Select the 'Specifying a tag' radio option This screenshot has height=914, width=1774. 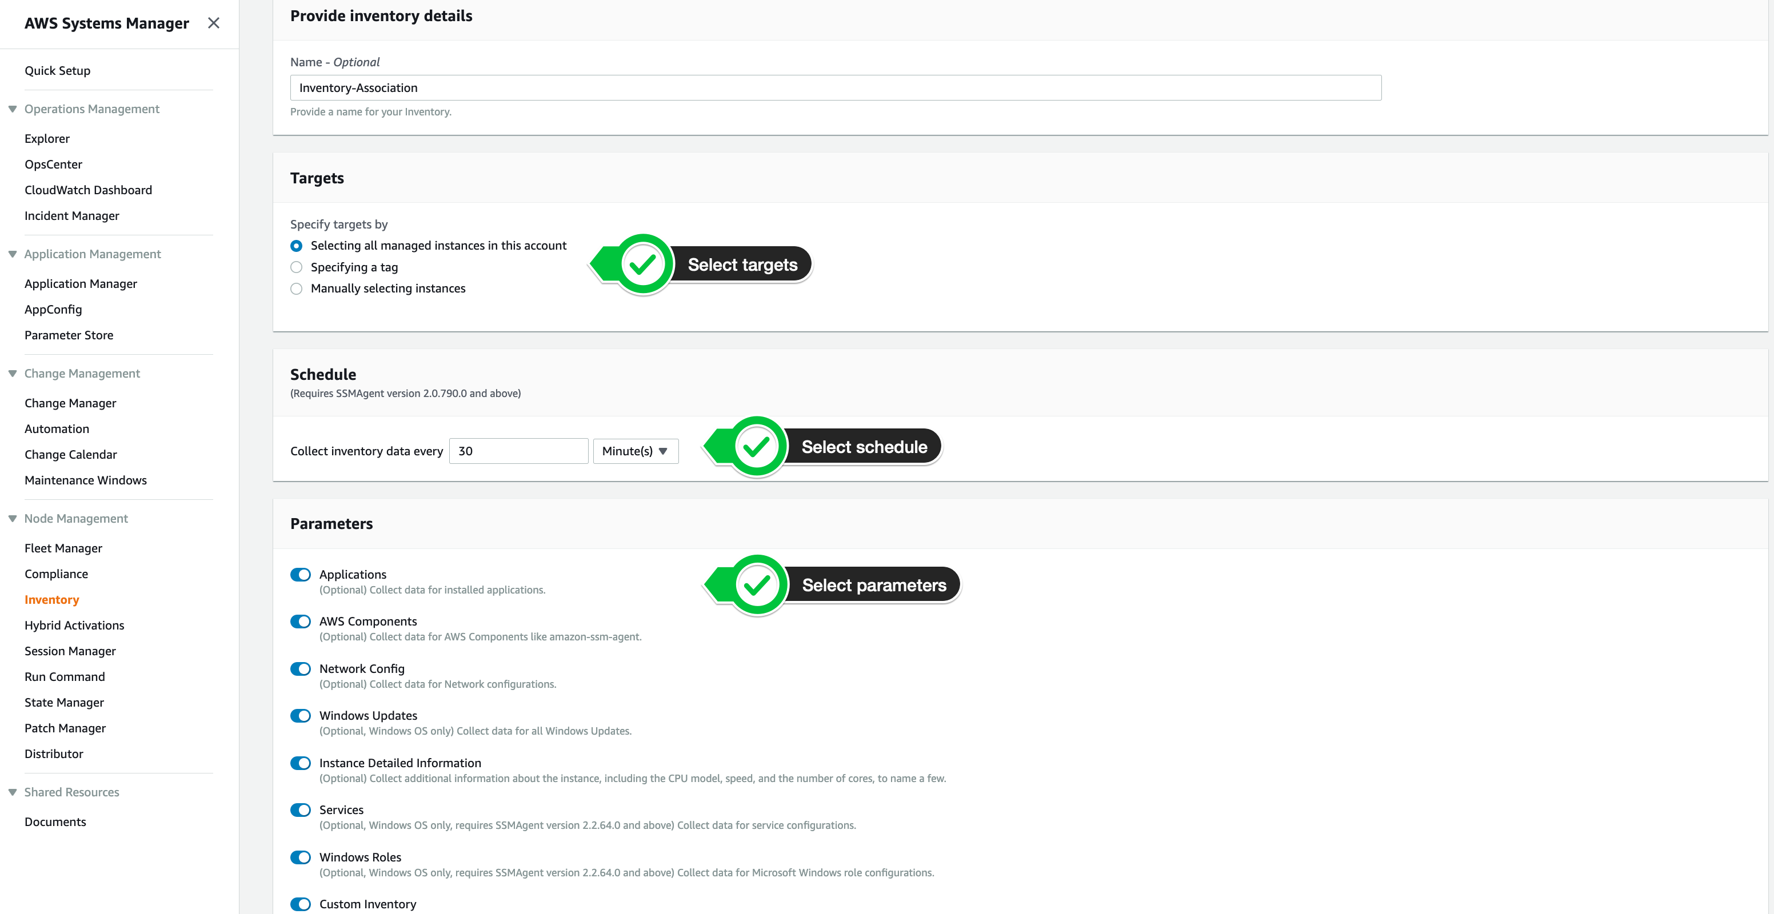296,267
